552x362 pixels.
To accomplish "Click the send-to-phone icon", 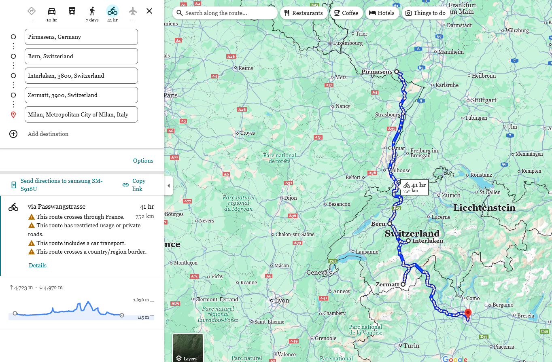I will coord(13,185).
